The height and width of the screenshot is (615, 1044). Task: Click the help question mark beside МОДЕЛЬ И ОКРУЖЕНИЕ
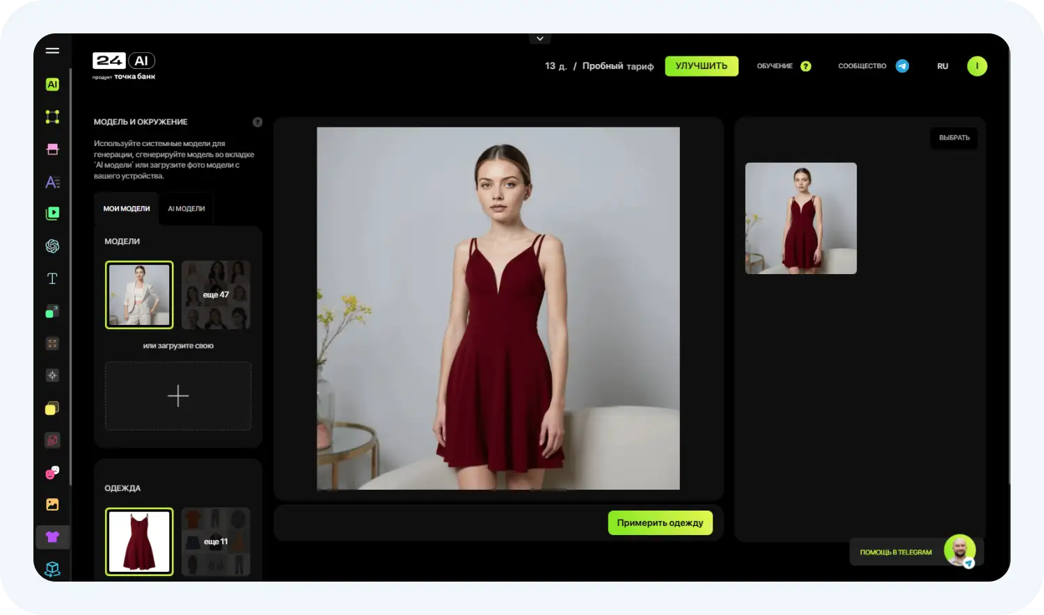258,122
